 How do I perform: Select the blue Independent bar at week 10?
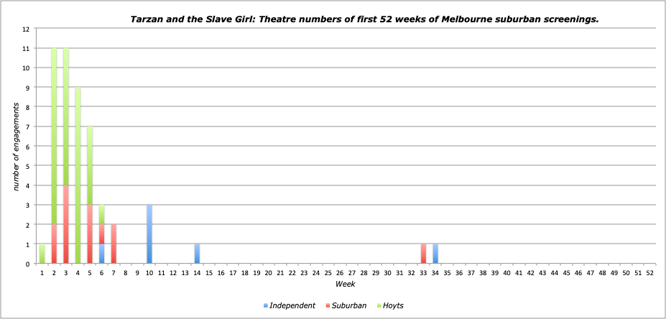tap(149, 234)
